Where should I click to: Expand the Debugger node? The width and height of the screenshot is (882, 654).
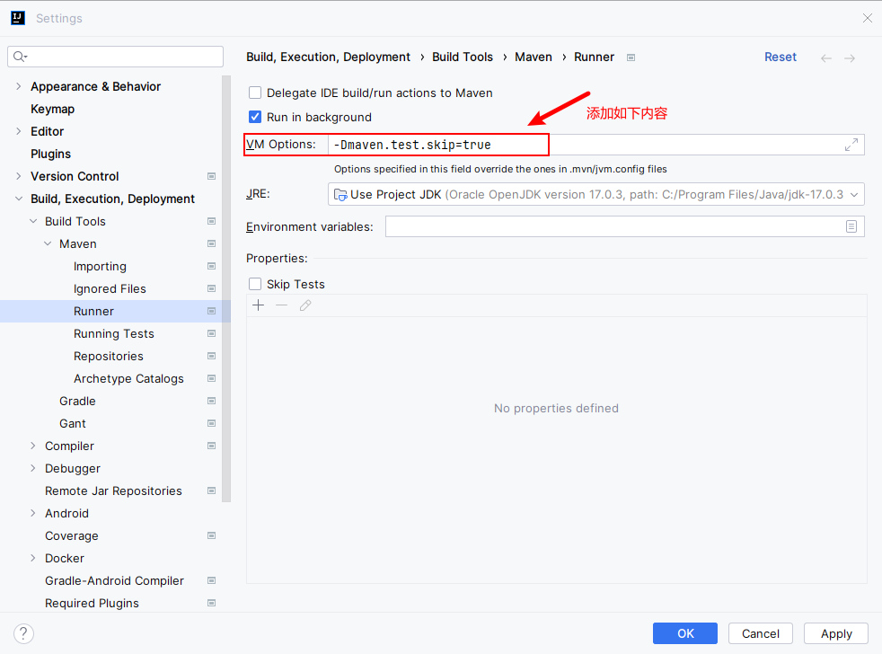coord(32,468)
